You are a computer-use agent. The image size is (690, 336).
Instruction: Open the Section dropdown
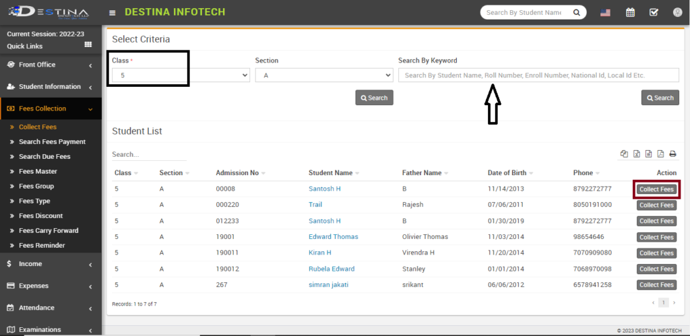(323, 75)
